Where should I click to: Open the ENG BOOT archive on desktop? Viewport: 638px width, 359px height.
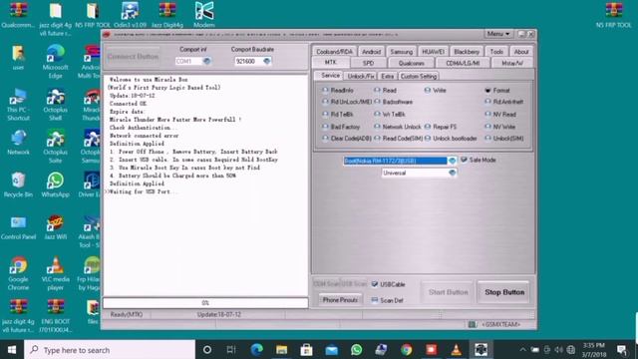pos(56,316)
